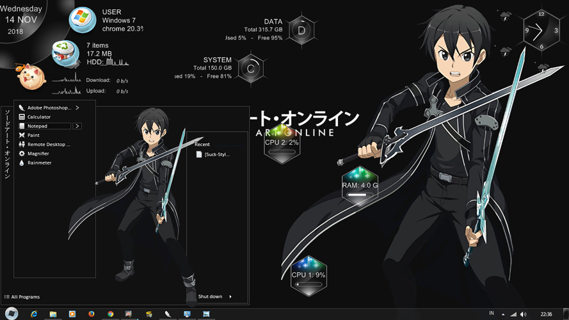Click the CPU 2 usage meter
The width and height of the screenshot is (569, 320).
coord(282,143)
